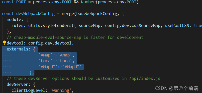The height and width of the screenshot is (93, 202).
Task: Click the 'rules' property key
Action: tap(17, 26)
